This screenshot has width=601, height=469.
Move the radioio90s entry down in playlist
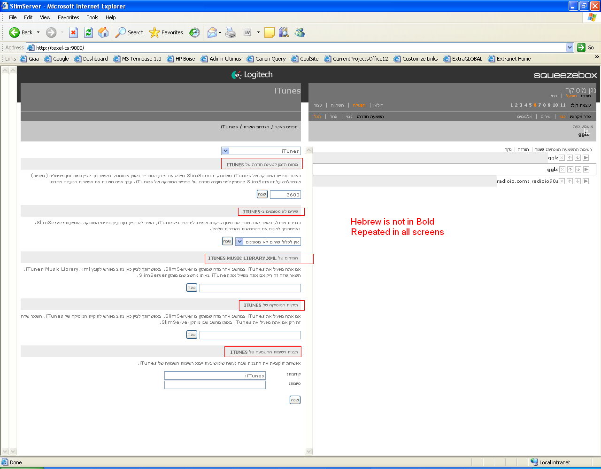[x=578, y=181]
